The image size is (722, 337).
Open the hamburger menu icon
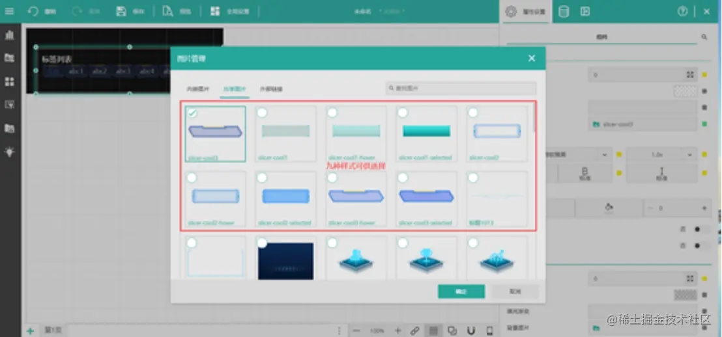(x=9, y=11)
